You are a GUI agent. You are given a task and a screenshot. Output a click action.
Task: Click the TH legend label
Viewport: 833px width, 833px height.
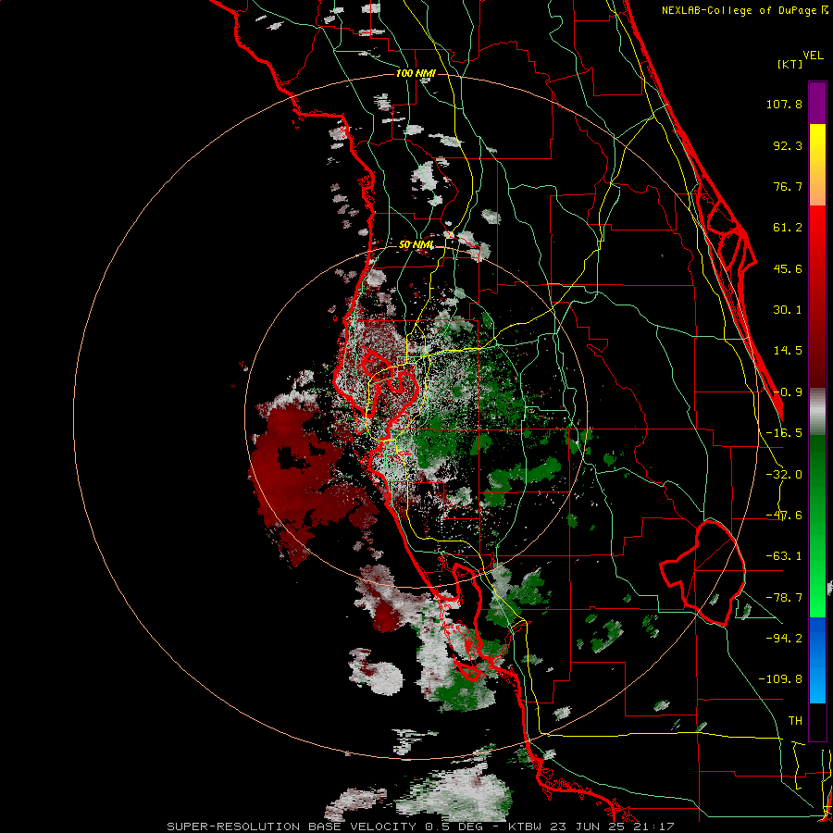(x=795, y=721)
